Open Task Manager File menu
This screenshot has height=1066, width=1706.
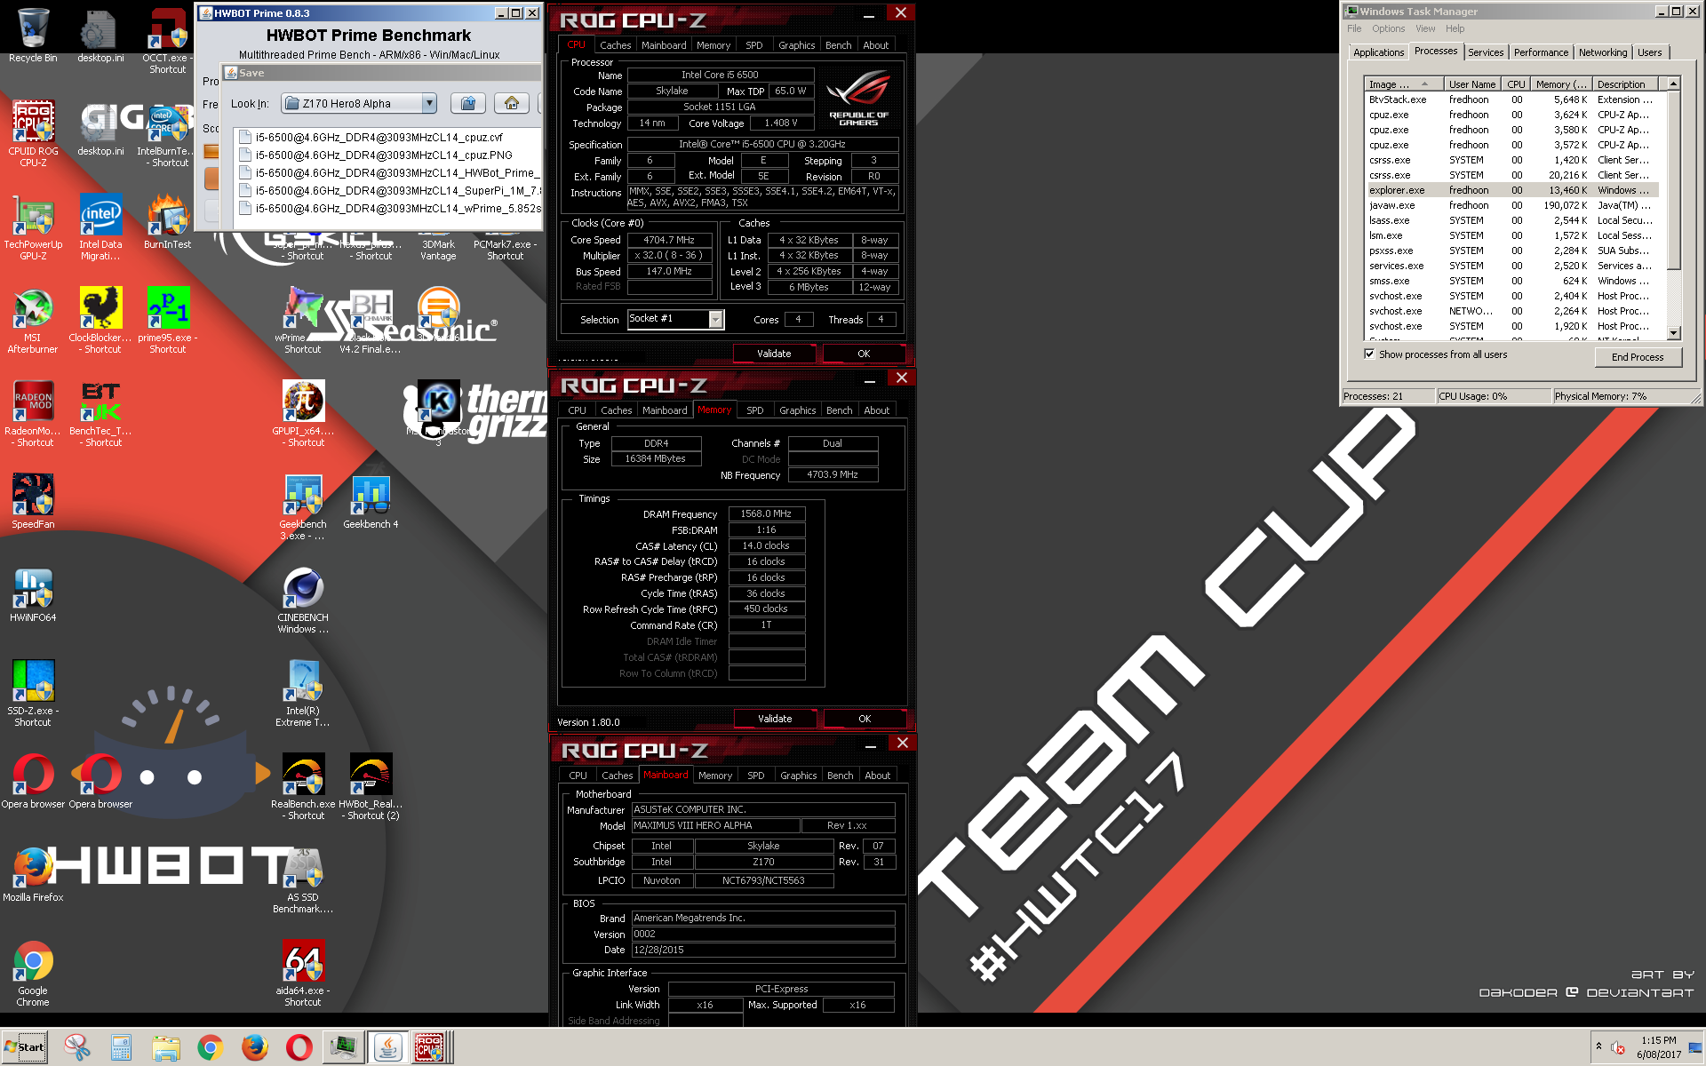tap(1354, 28)
